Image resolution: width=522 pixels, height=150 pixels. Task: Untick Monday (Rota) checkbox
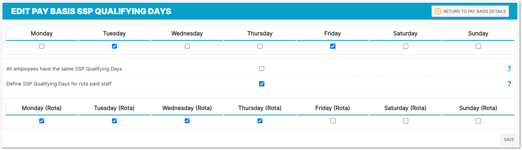pyautogui.click(x=42, y=121)
